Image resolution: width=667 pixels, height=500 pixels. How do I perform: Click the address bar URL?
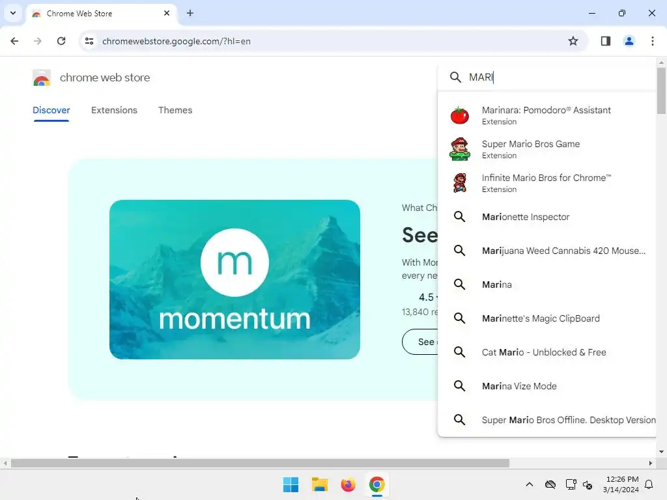(176, 41)
